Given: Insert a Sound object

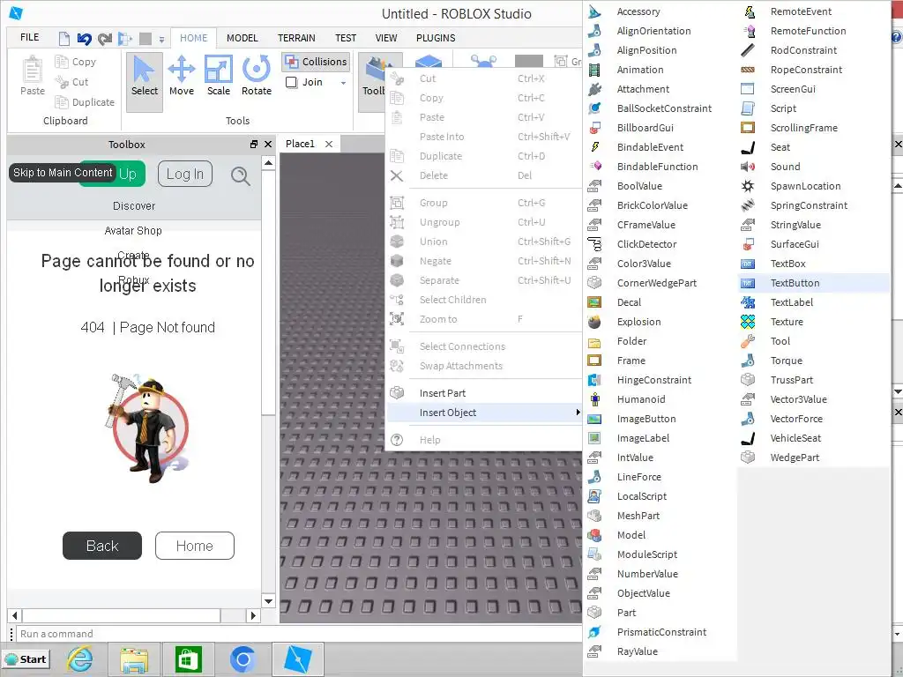Looking at the screenshot, I should point(814,167).
